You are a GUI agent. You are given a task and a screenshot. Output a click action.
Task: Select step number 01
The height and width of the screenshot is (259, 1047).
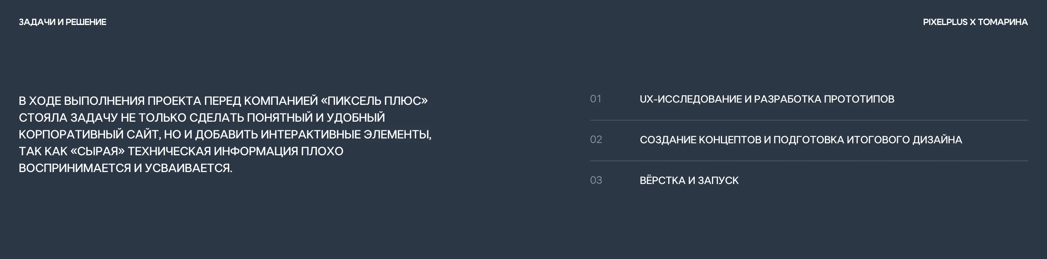595,99
